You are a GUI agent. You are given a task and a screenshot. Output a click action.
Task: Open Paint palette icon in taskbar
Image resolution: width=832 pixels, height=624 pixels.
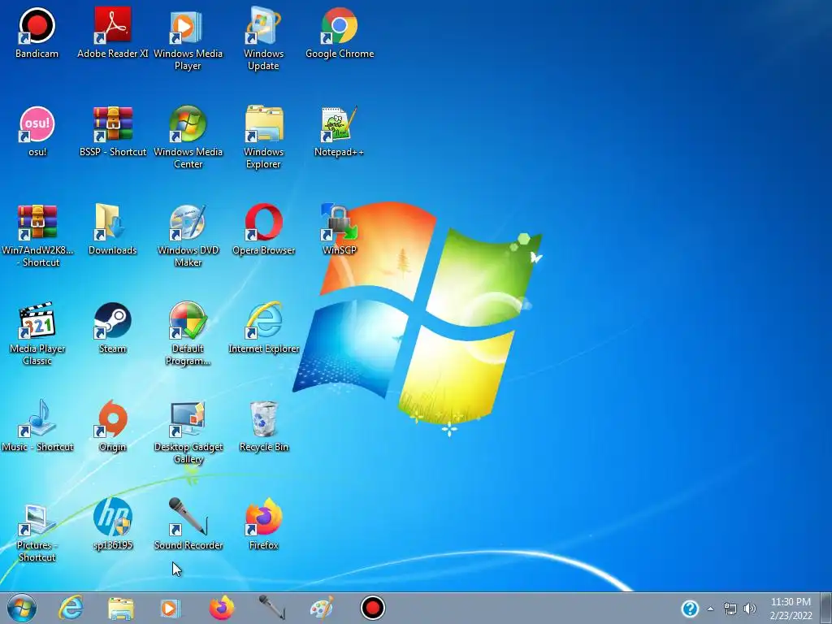pos(322,608)
